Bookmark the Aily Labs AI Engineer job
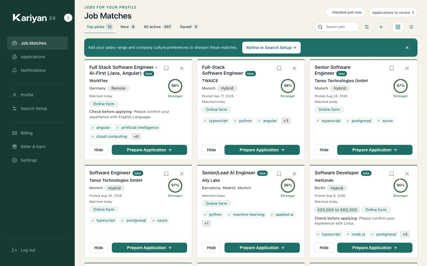This screenshot has width=427, height=266. [x=279, y=174]
